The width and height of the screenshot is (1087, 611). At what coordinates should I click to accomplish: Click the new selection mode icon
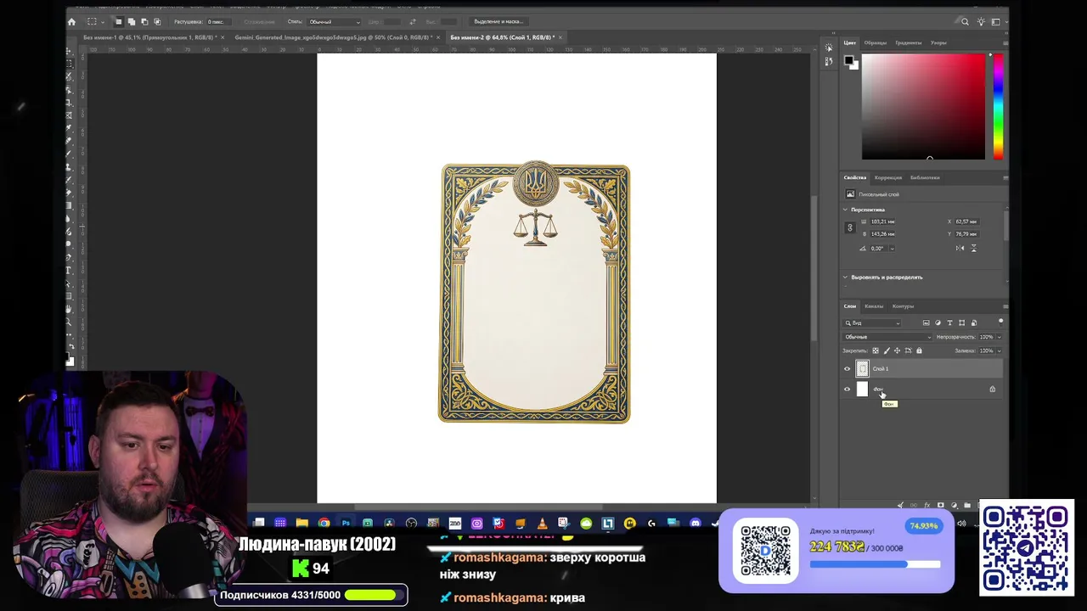click(x=118, y=21)
